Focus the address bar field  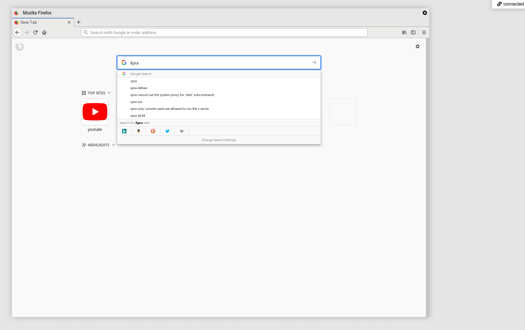224,32
